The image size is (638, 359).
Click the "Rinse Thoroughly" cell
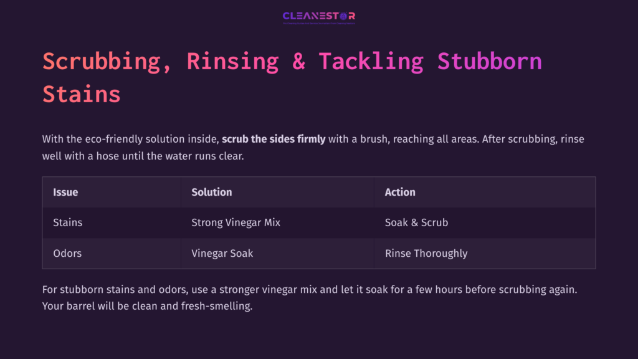click(426, 253)
